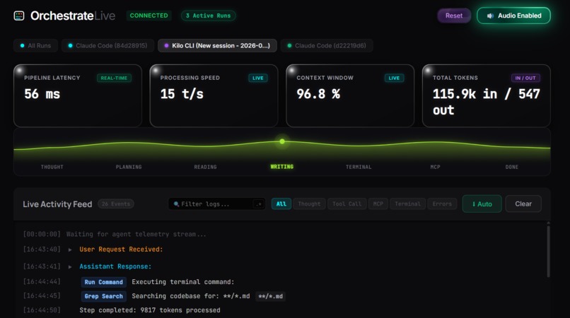Clear the Live Activity Feed
This screenshot has width=570, height=318.
click(x=523, y=204)
